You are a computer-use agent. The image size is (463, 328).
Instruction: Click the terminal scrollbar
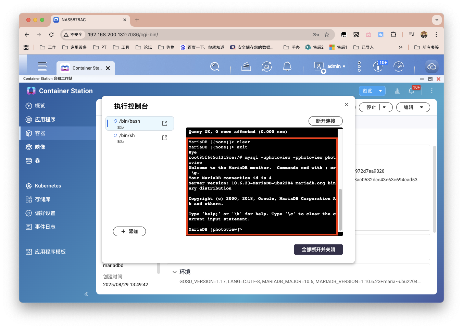pos(340,209)
